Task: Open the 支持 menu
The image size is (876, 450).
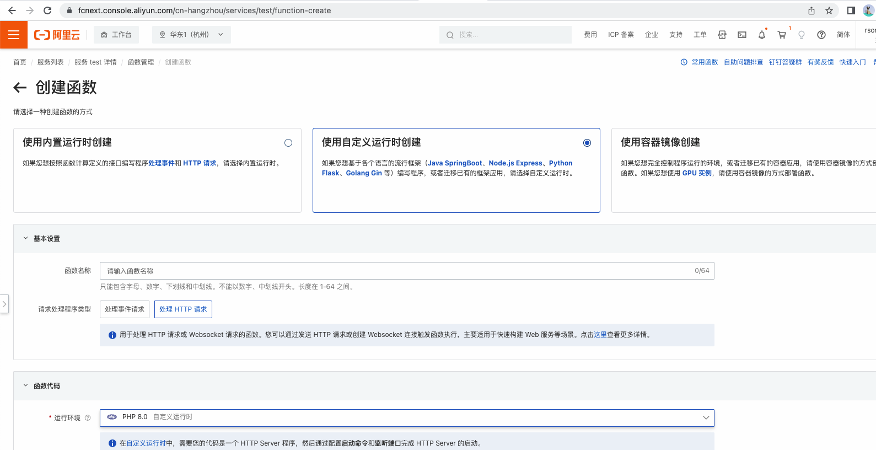Action: [676, 35]
